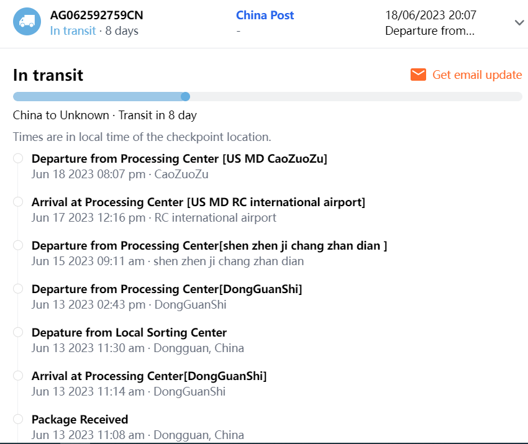Click the 18/06/2023 20:07 latest update summary

pos(430,15)
